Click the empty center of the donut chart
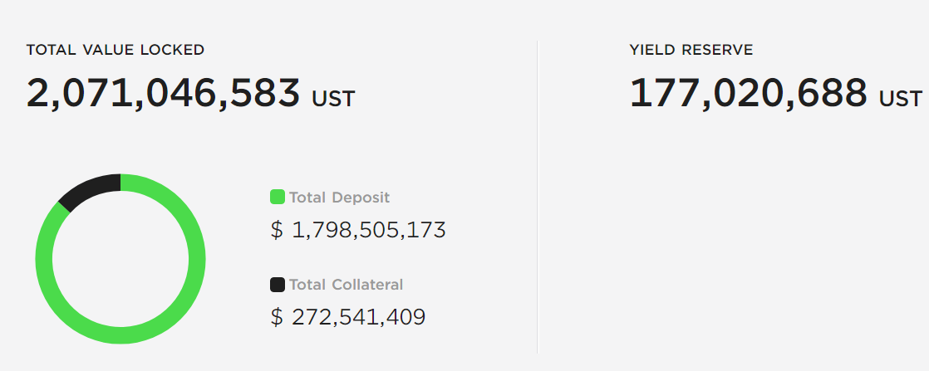 point(120,259)
